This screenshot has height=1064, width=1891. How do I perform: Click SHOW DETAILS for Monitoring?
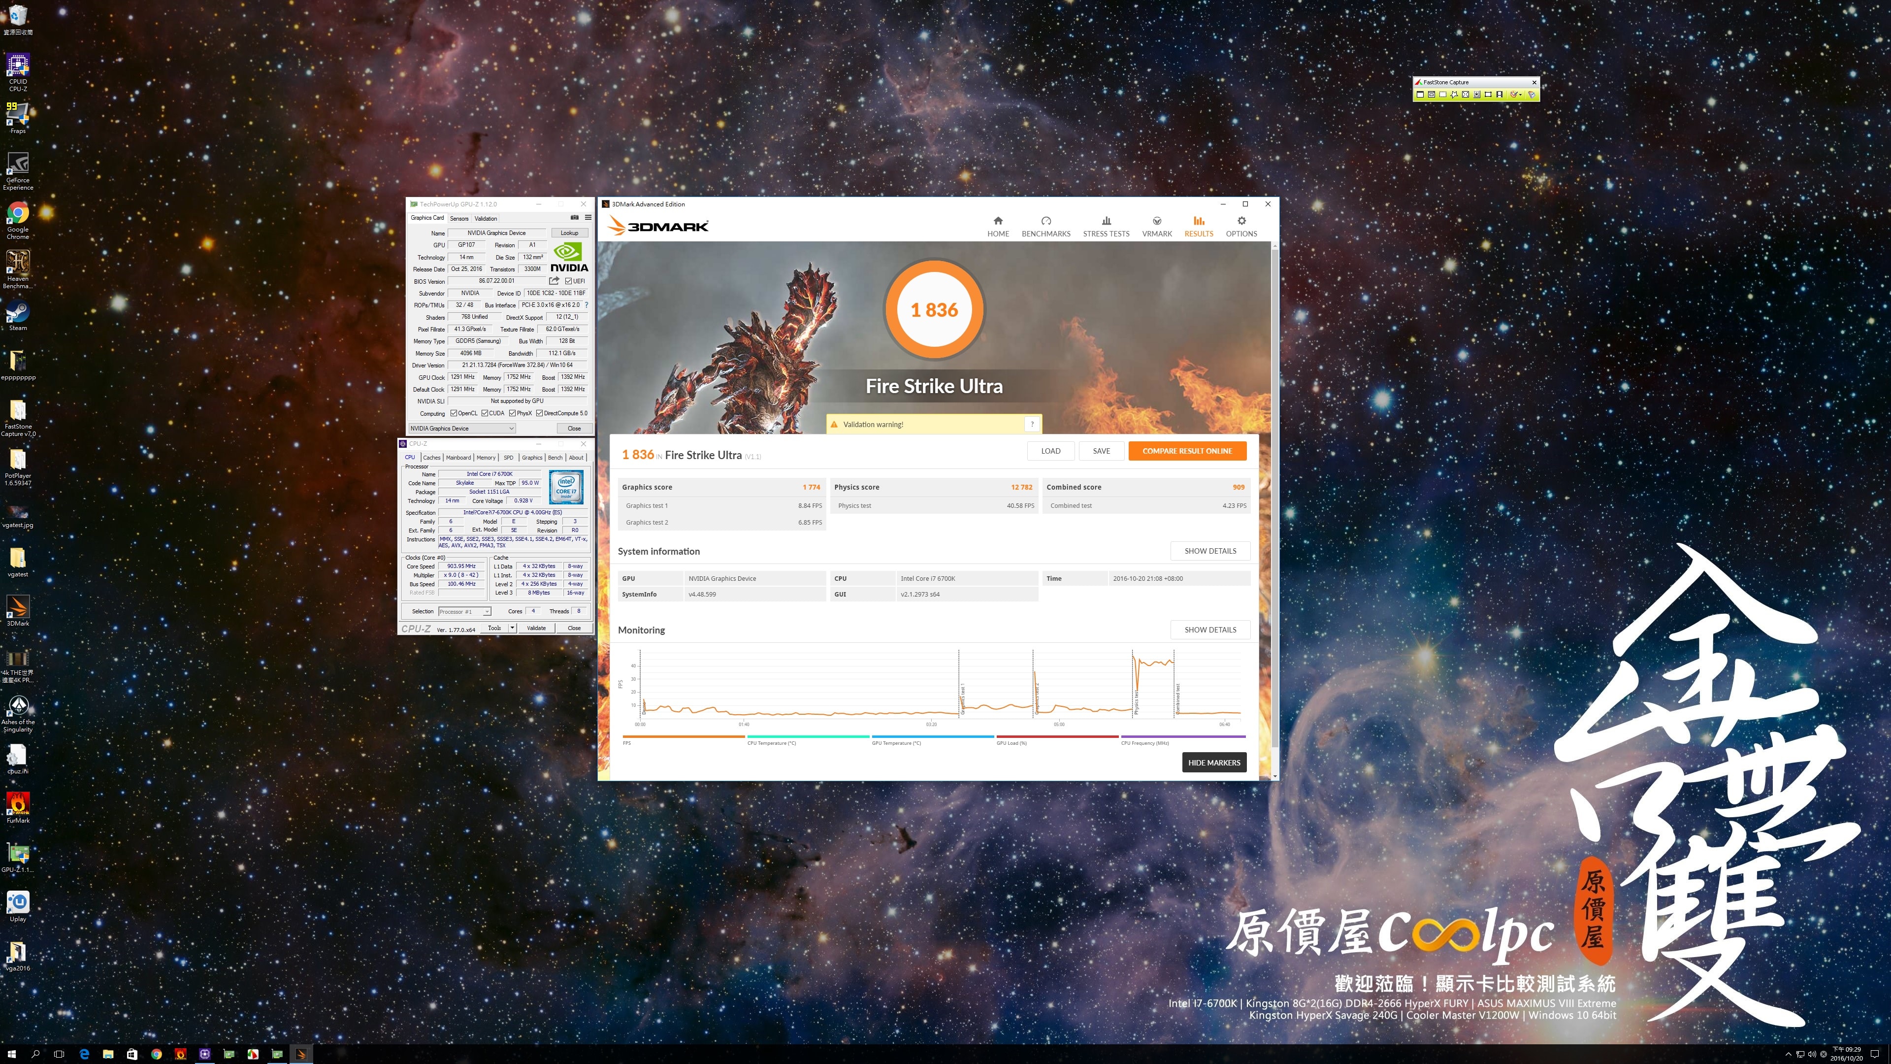(1210, 630)
